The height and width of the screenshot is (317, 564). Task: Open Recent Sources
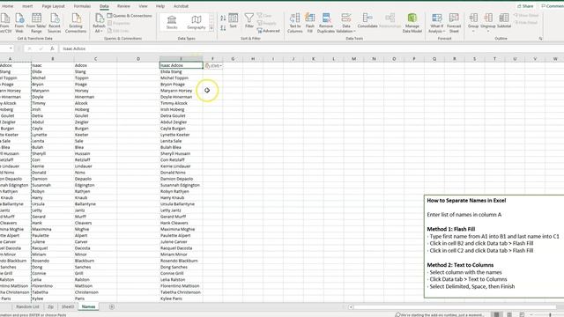click(x=55, y=23)
